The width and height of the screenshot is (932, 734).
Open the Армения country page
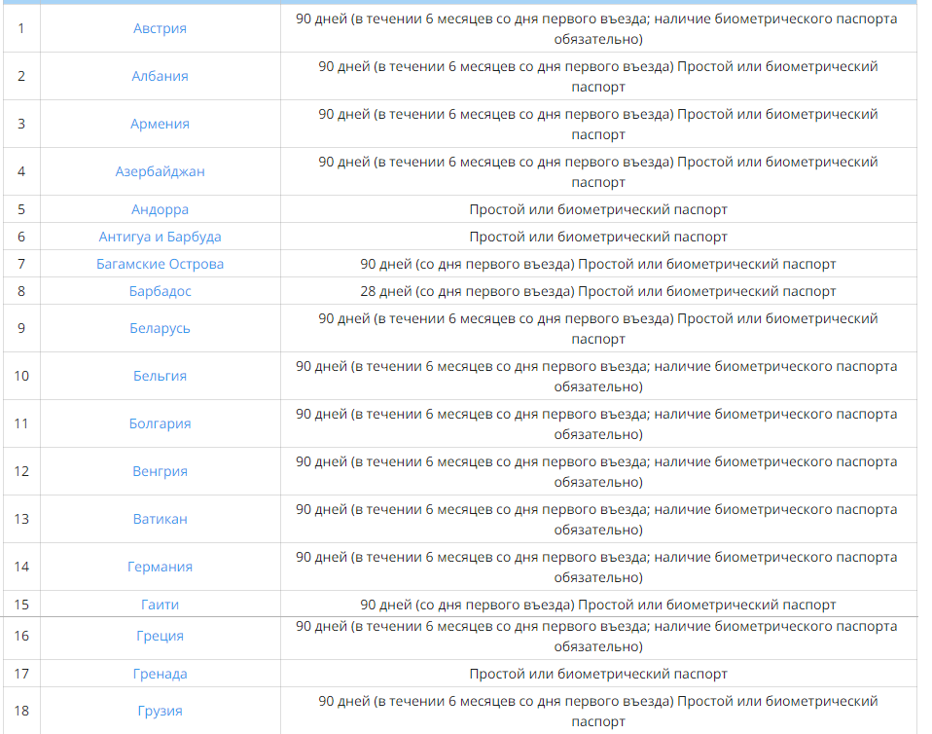click(160, 124)
